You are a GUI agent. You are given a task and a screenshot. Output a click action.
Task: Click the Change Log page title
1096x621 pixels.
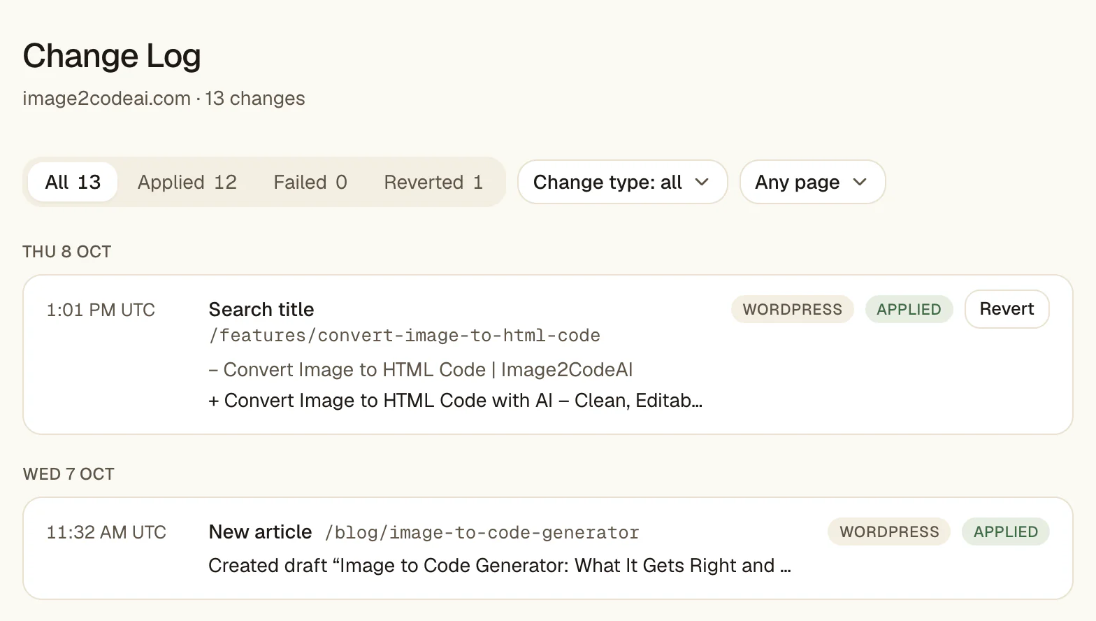coord(112,56)
